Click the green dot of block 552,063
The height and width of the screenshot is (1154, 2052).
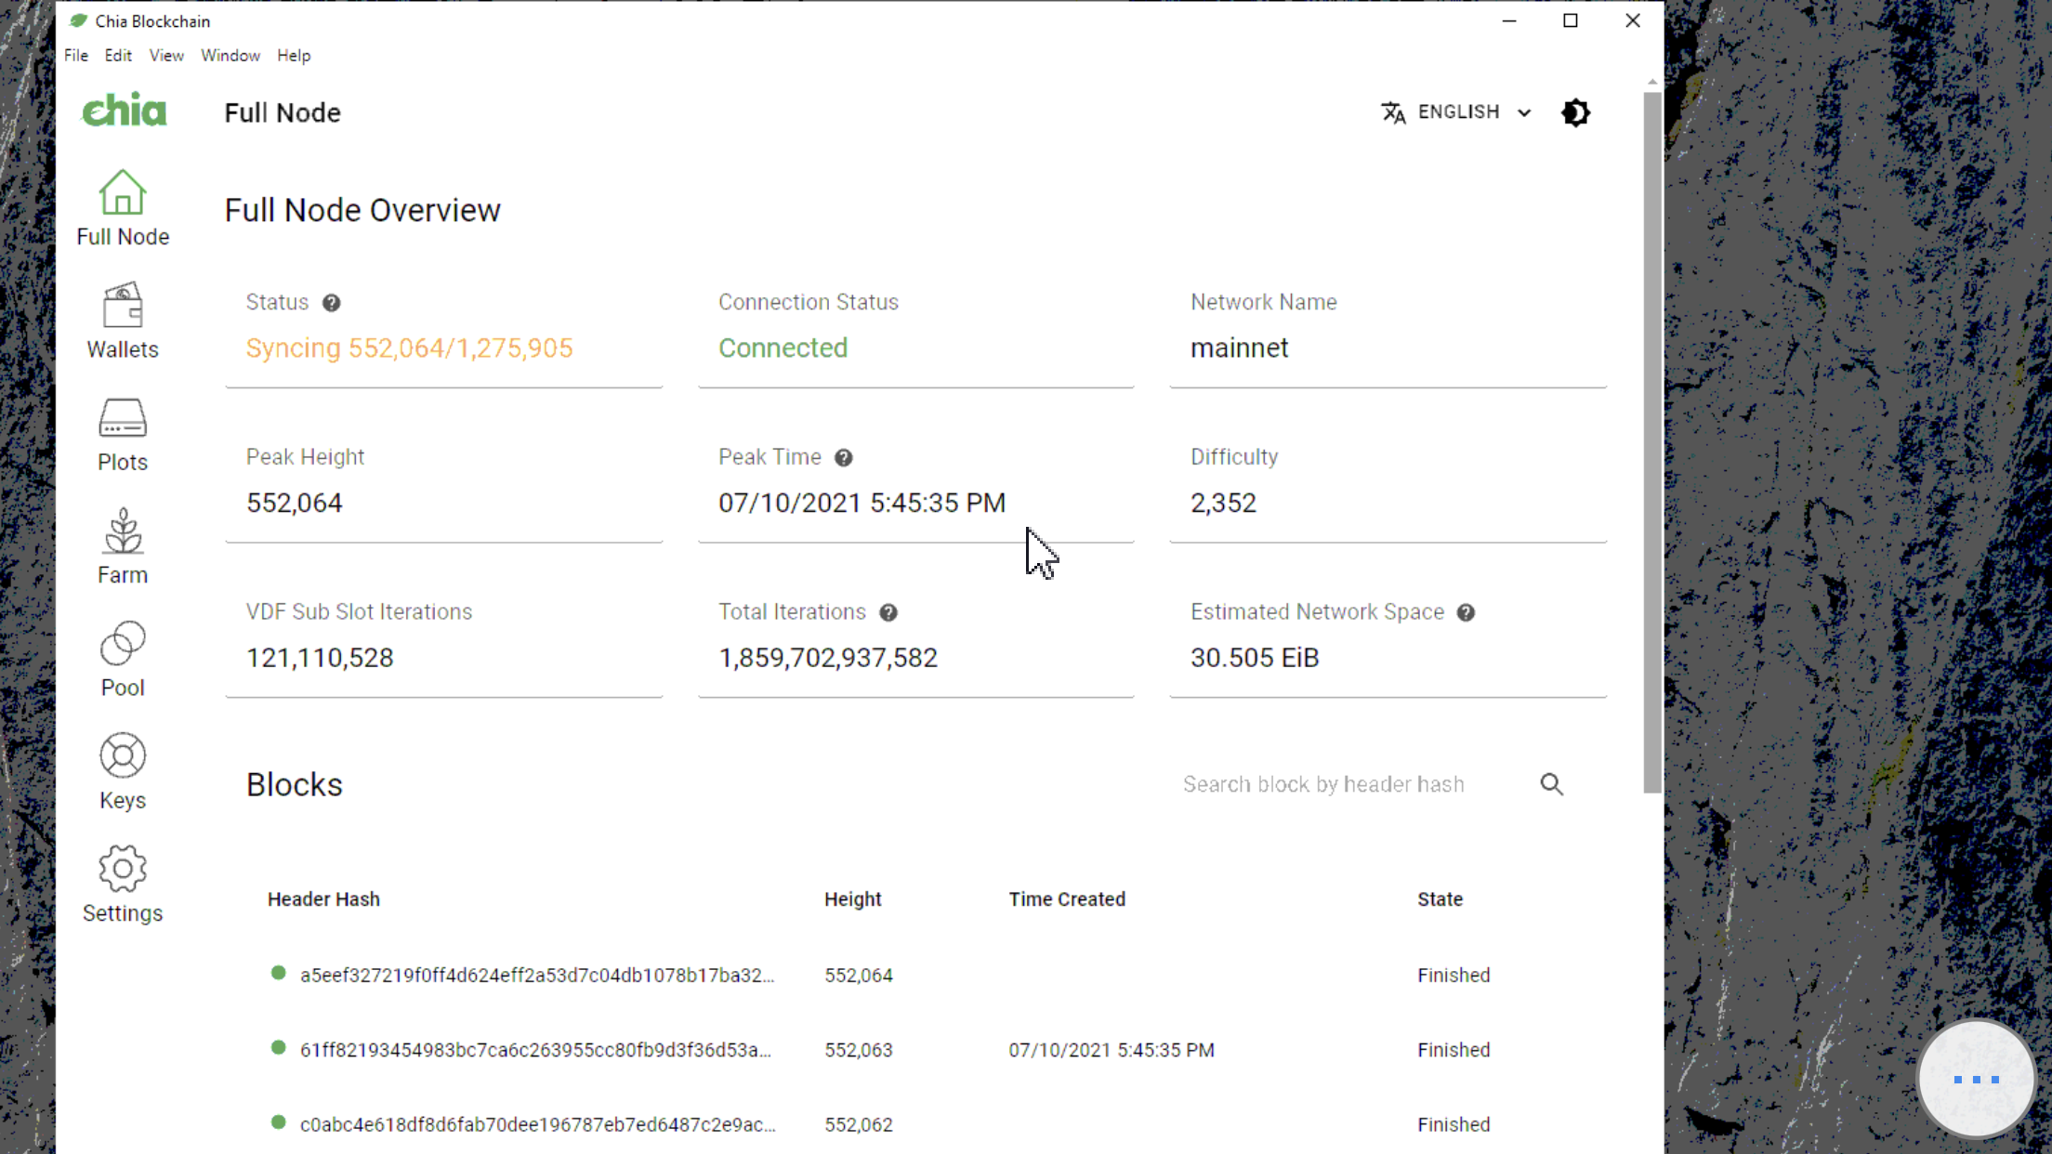coord(278,1047)
